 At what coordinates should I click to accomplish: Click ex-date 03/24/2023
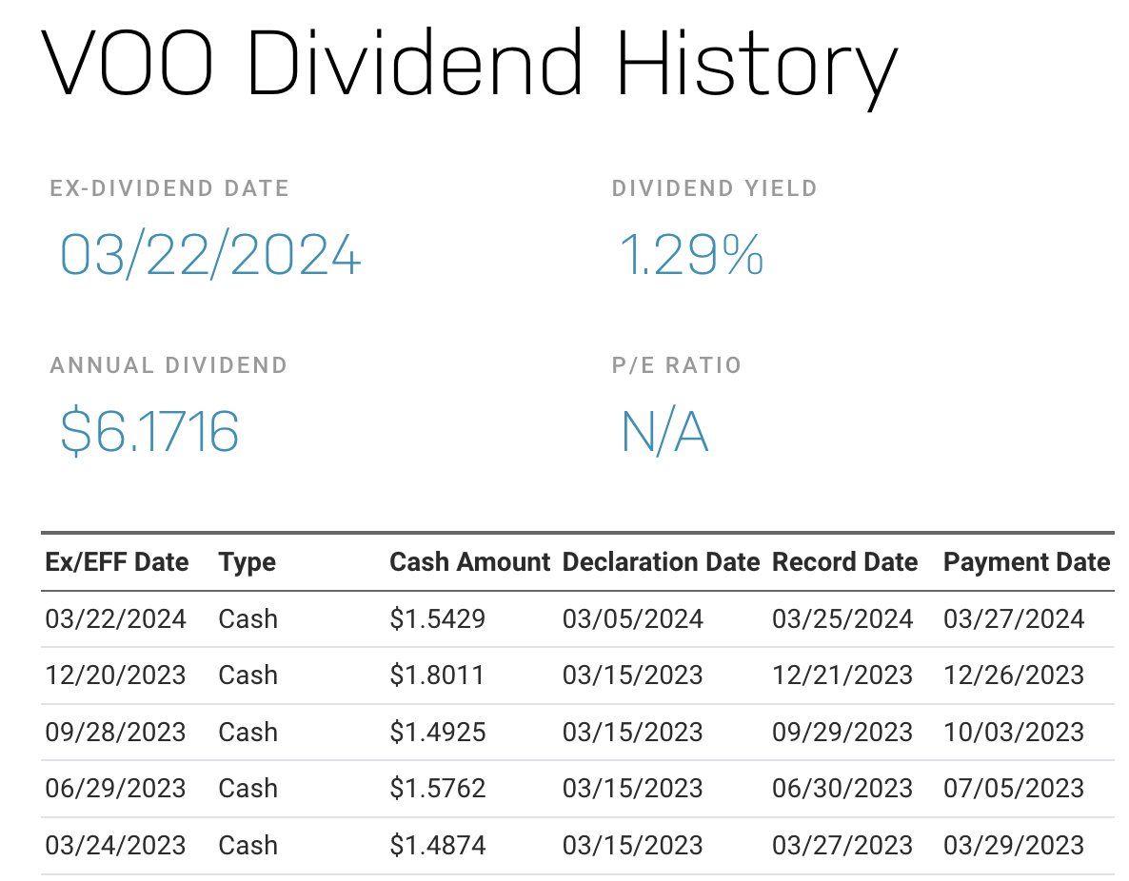[x=115, y=845]
